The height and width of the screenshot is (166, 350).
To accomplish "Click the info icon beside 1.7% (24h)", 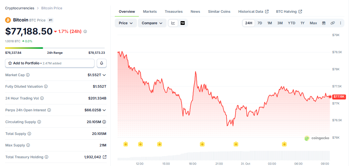I will click(x=85, y=32).
